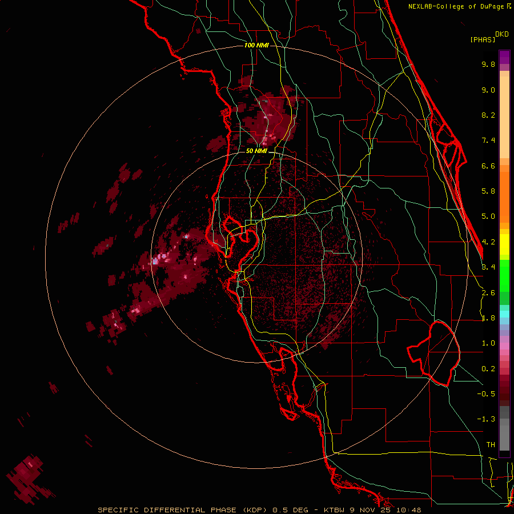Select the 50 NMI range ring label

click(x=256, y=151)
